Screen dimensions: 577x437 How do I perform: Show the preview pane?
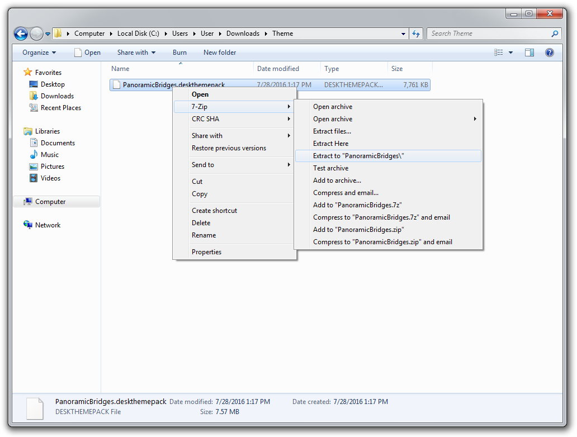tap(529, 52)
